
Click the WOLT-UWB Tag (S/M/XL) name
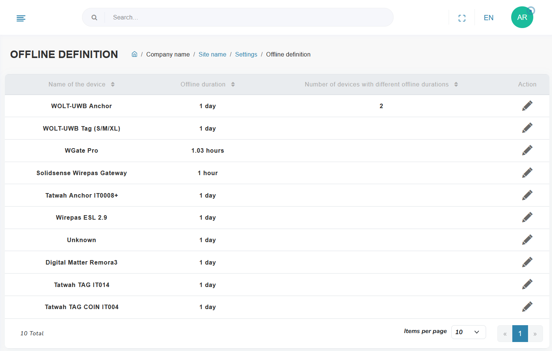click(x=82, y=128)
